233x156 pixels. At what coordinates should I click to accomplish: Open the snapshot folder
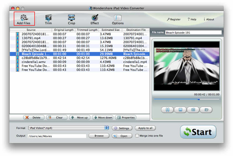[x=206, y=110]
